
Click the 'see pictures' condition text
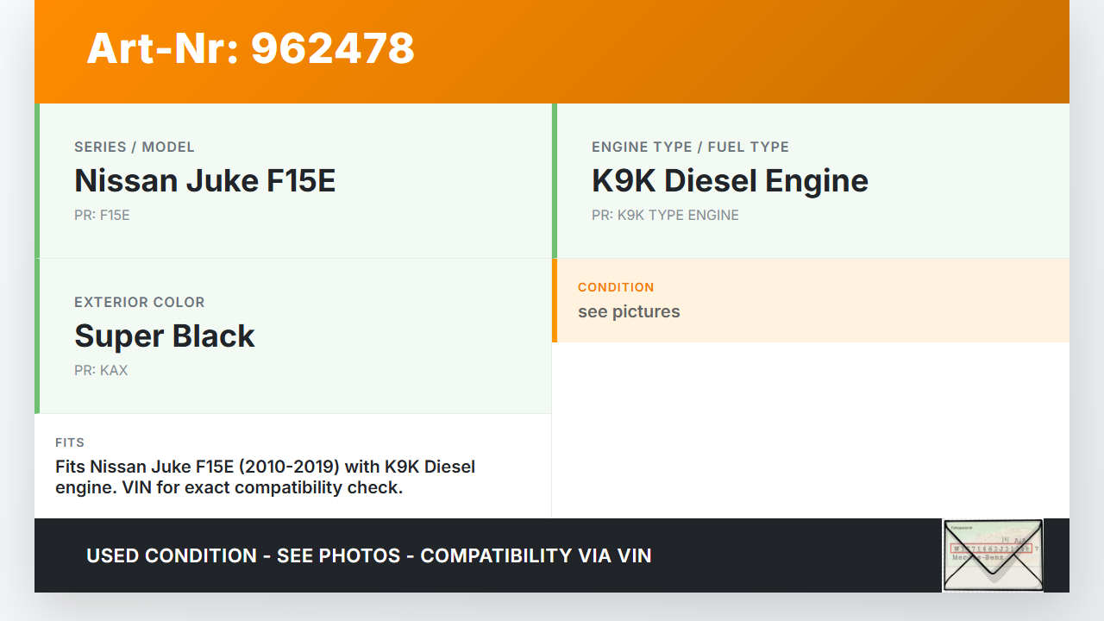tap(629, 311)
